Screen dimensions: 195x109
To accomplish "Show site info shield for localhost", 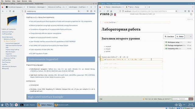I will [x=120, y=11].
